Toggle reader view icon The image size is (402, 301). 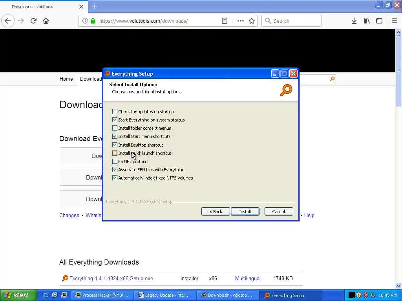pyautogui.click(x=224, y=21)
